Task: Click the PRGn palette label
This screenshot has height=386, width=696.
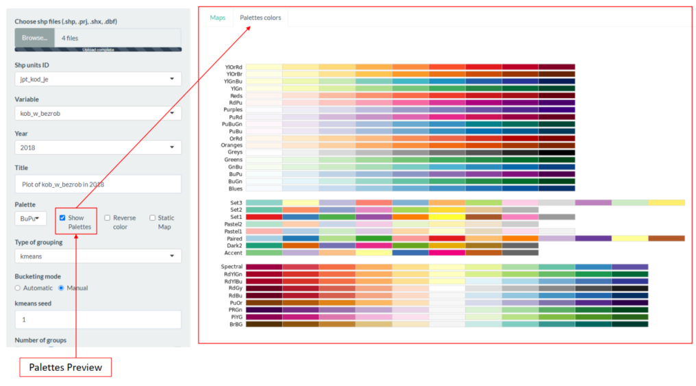Action: 236,310
